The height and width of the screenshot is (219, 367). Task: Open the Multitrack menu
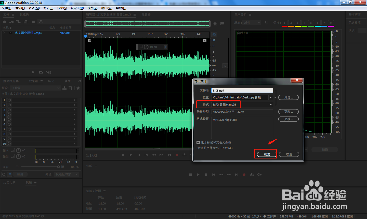coord(34,8)
